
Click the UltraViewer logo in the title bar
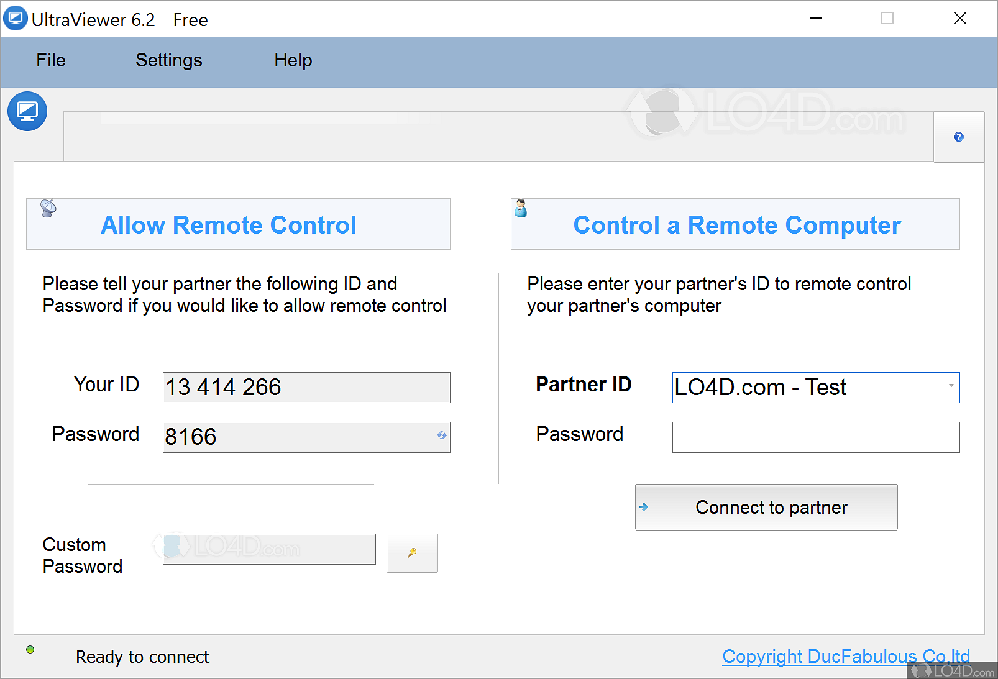(15, 19)
